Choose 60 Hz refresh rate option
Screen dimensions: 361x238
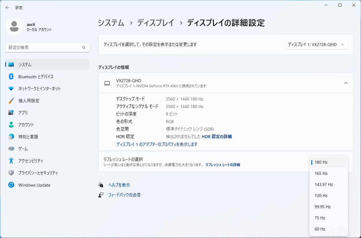[320, 229]
